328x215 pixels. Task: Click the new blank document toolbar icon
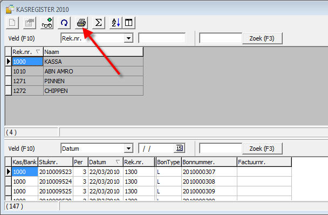point(12,23)
